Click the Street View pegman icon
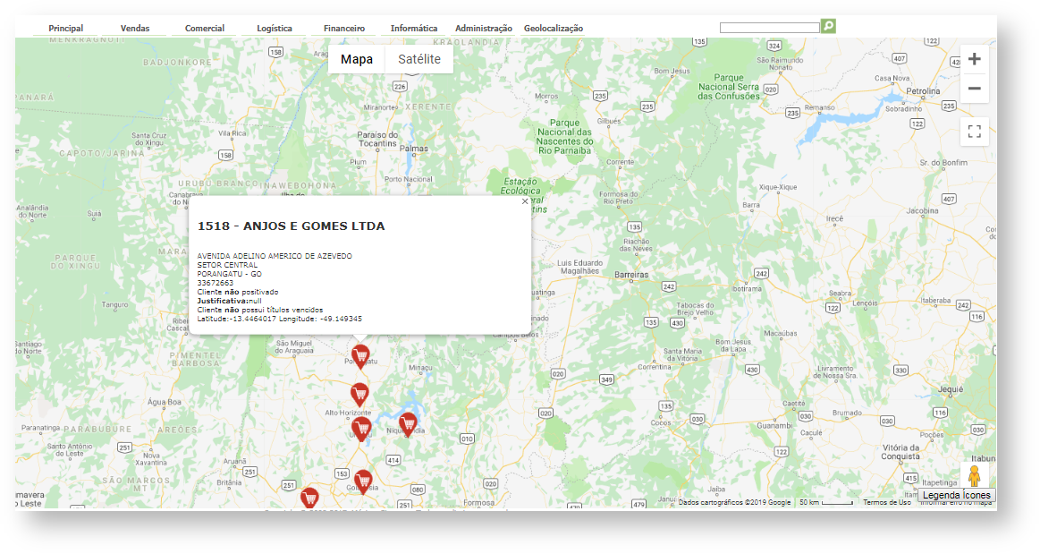The image size is (1040, 554). (974, 476)
